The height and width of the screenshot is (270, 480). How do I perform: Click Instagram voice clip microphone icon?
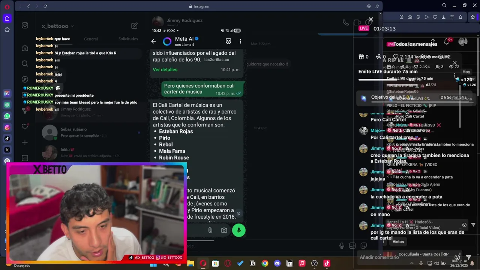coord(342,246)
